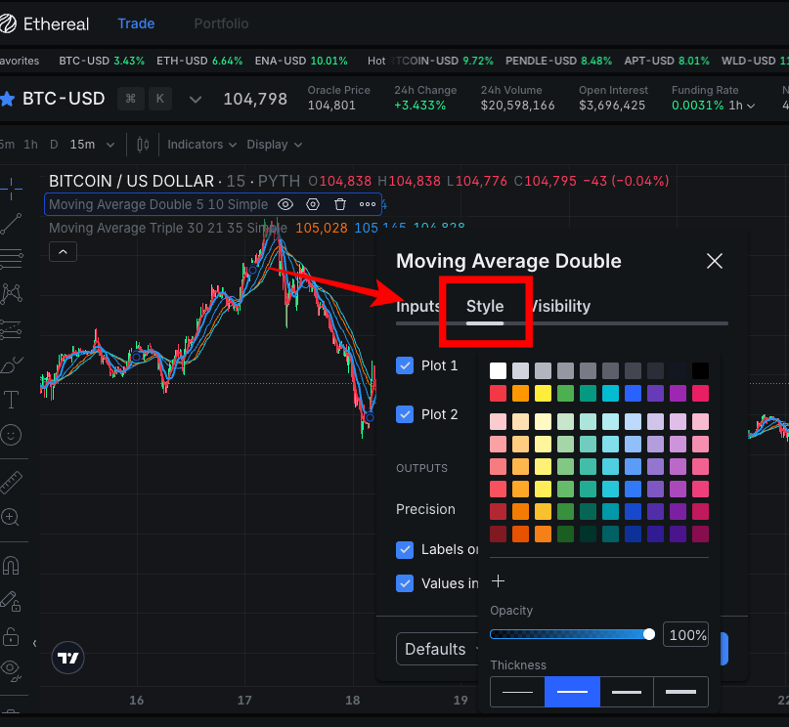Select the thickest line thickness
The width and height of the screenshot is (789, 727).
click(680, 692)
